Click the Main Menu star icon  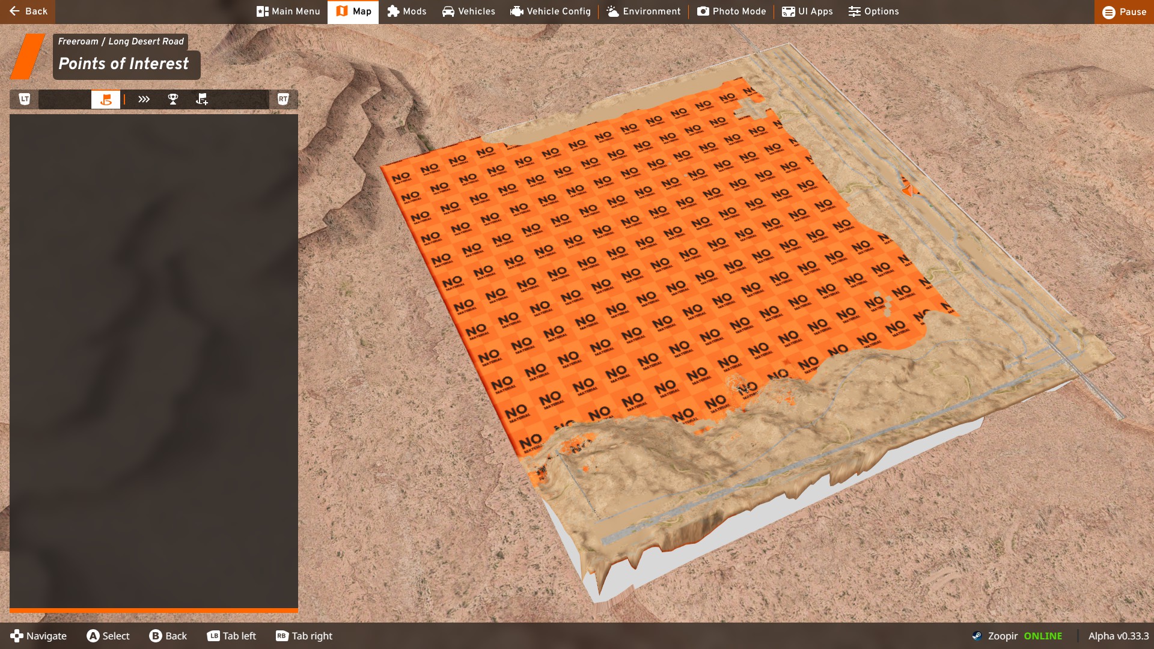point(263,11)
